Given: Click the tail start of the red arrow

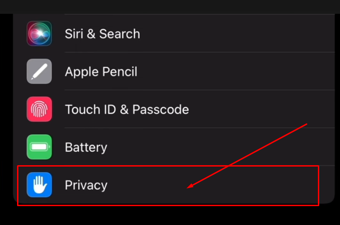Looking at the screenshot, I should [x=307, y=124].
